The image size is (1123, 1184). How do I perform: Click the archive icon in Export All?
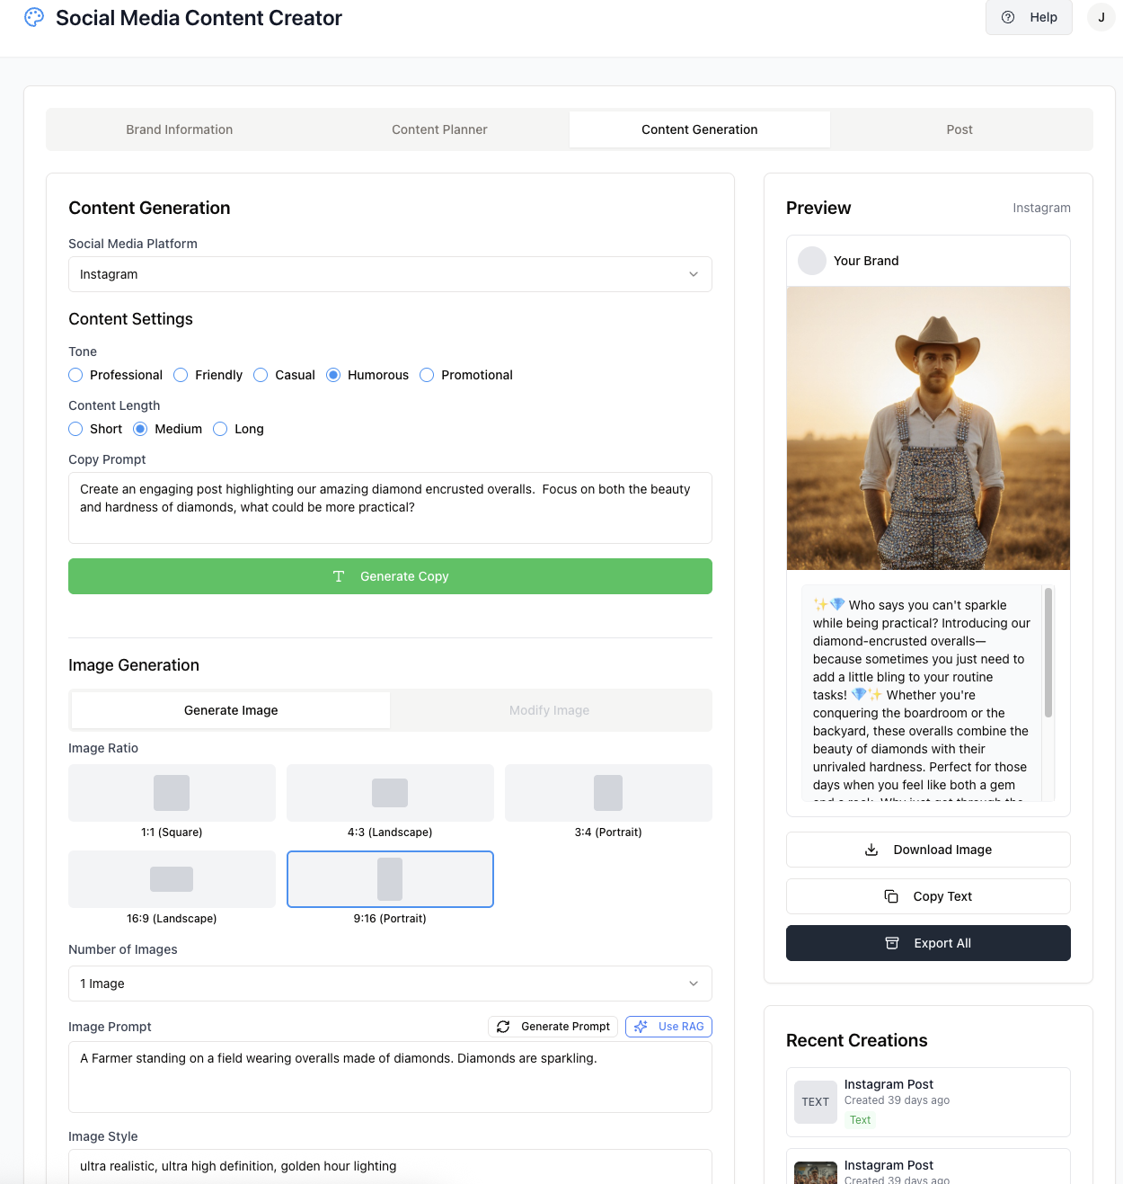(892, 943)
